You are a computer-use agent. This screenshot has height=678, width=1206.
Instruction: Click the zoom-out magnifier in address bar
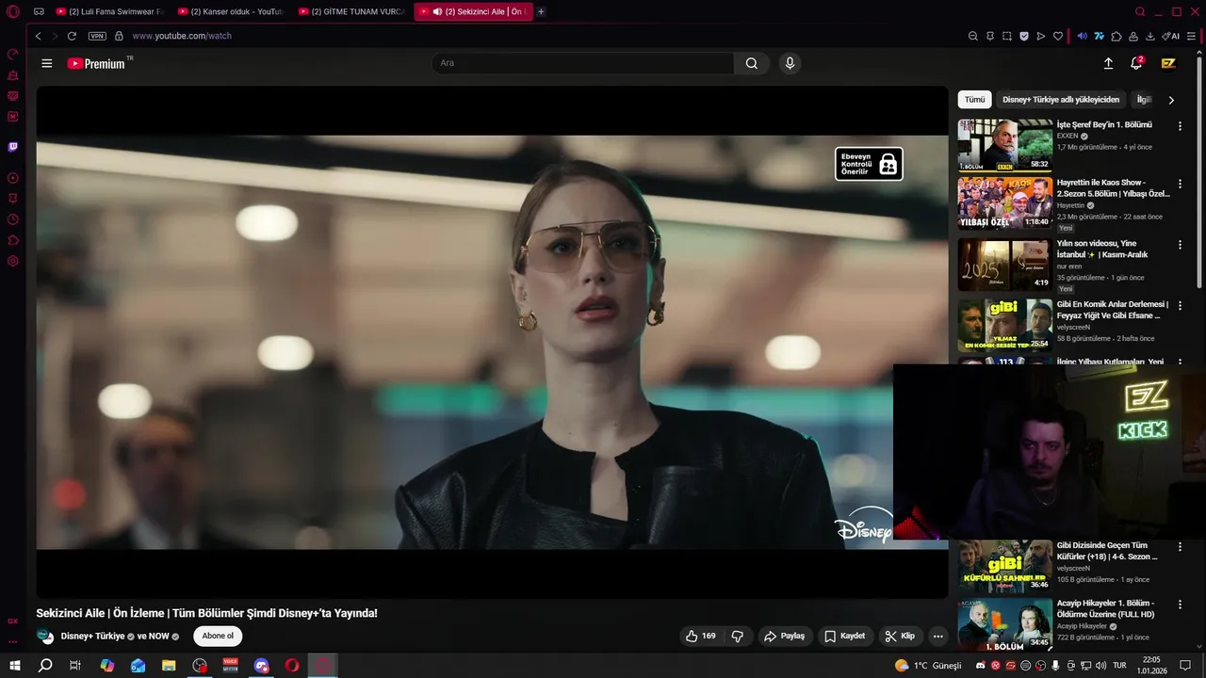coord(973,36)
